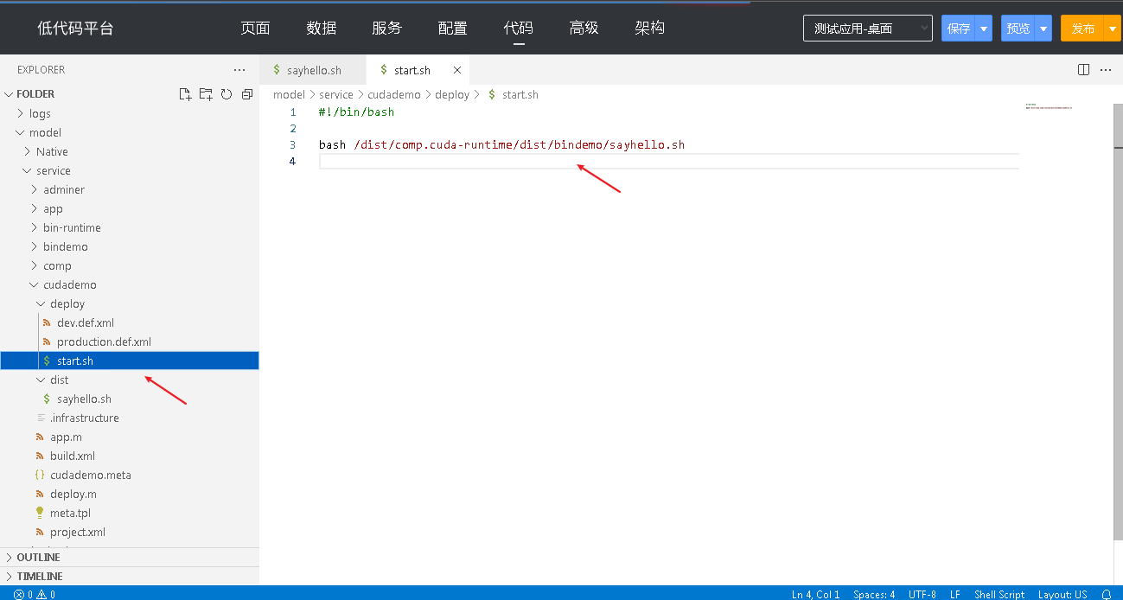Image resolution: width=1123 pixels, height=600 pixels.
Task: Click New Folder icon in FOLDER header
Action: click(x=206, y=94)
